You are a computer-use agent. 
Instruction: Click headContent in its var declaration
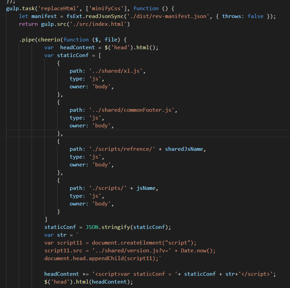point(78,48)
